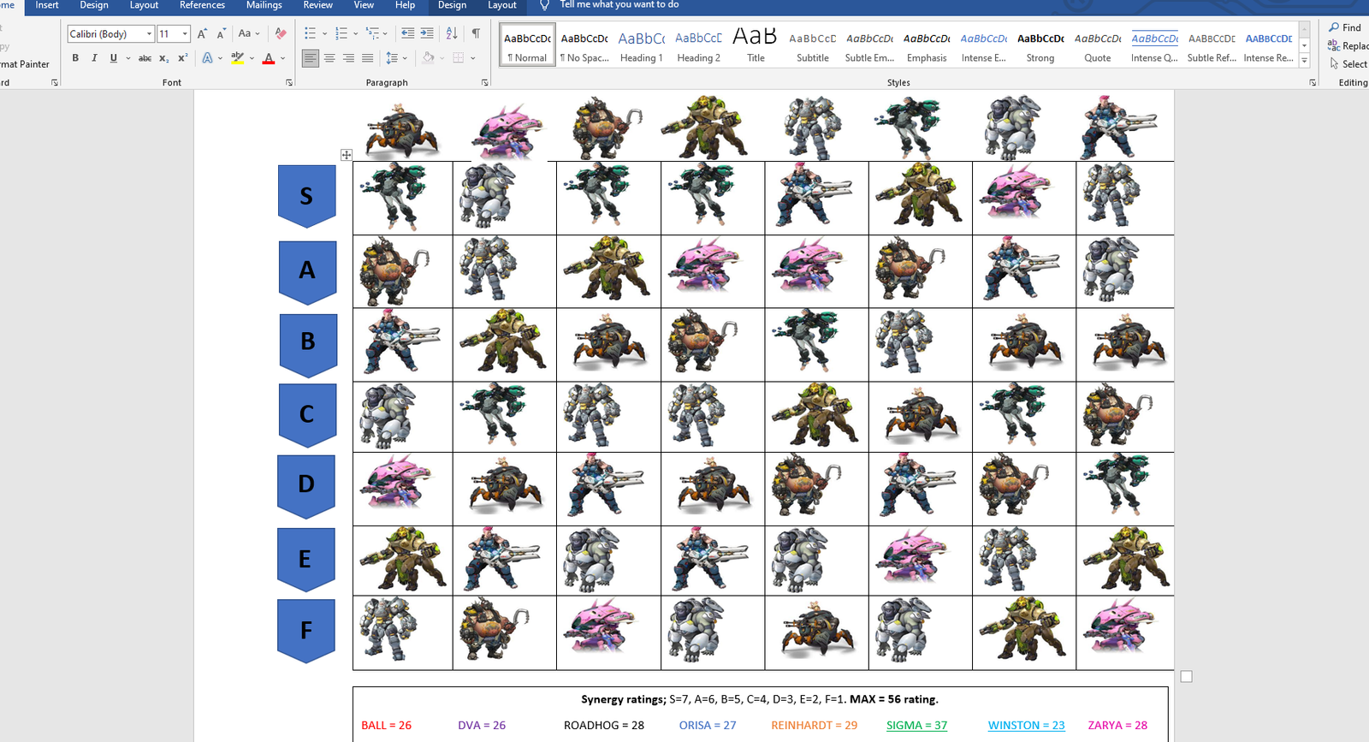Click the table move handle
The height and width of the screenshot is (742, 1369).
[347, 155]
